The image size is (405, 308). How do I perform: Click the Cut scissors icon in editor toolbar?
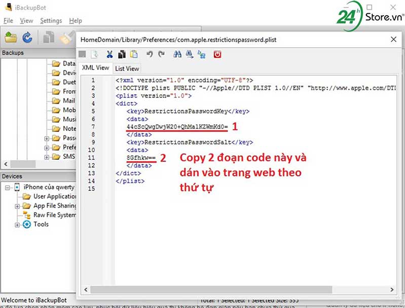tap(109, 54)
